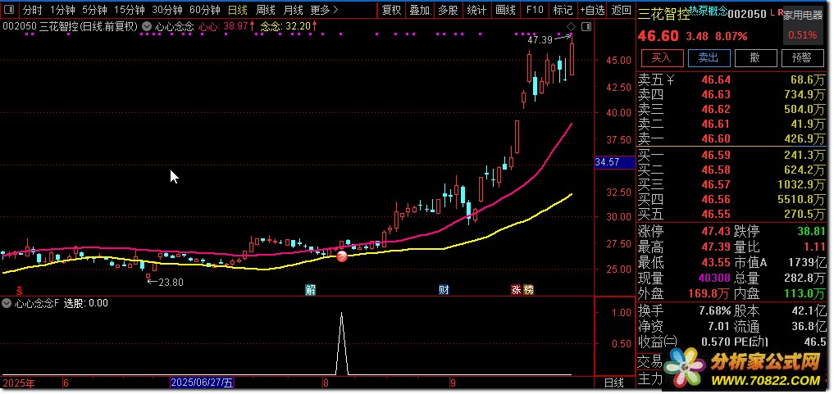Click the 标记 mark button
Screen dimensions: 834x394
(x=563, y=10)
